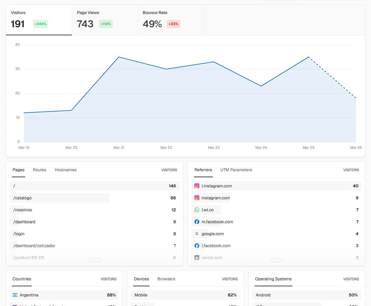Image resolution: width=371 pixels, height=306 pixels.
Task: Click the Google icon beside google.com
Action: pos(197,234)
